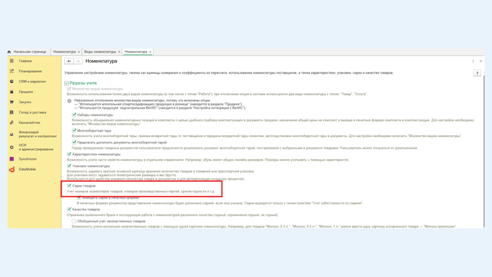This screenshot has height=277, width=492.
Task: Open the Продажи bag icon
Action: click(12, 92)
